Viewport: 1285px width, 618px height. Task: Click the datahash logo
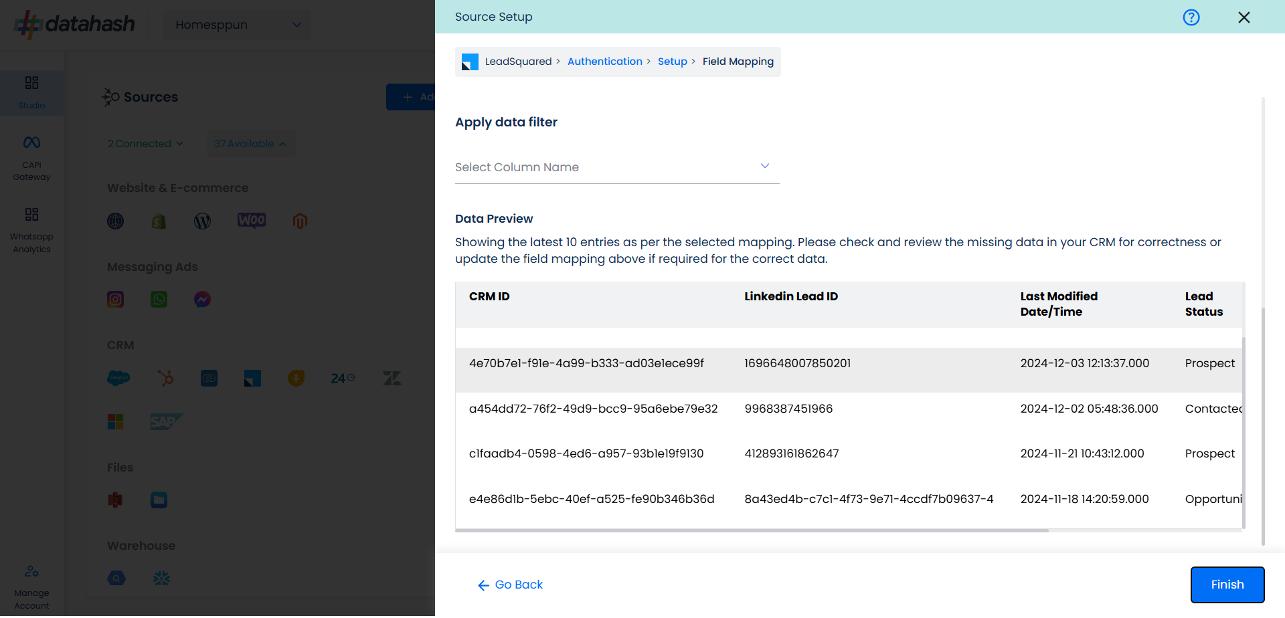click(75, 25)
